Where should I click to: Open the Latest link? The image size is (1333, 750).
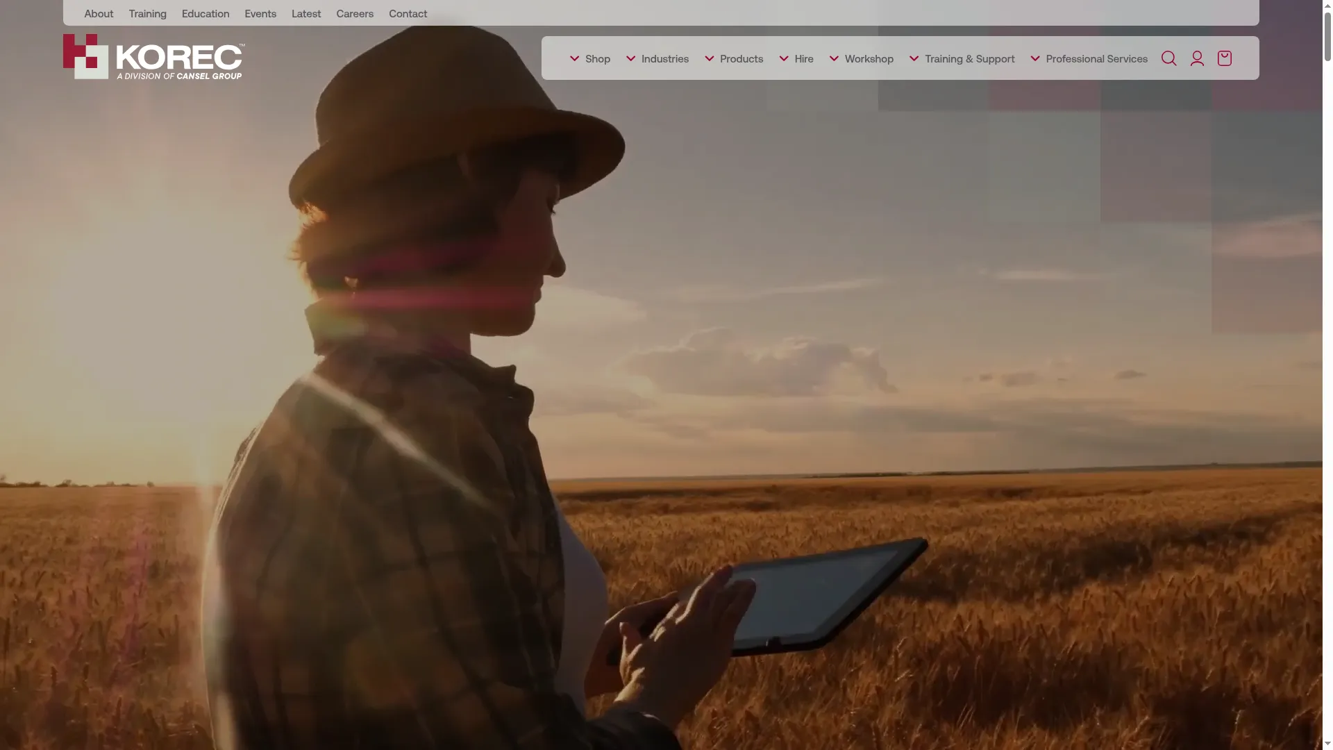pyautogui.click(x=306, y=13)
